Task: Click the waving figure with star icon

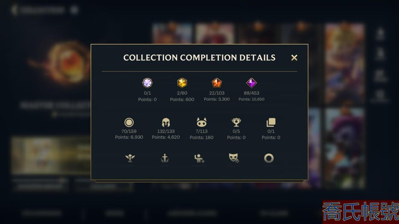Action: coord(199,158)
